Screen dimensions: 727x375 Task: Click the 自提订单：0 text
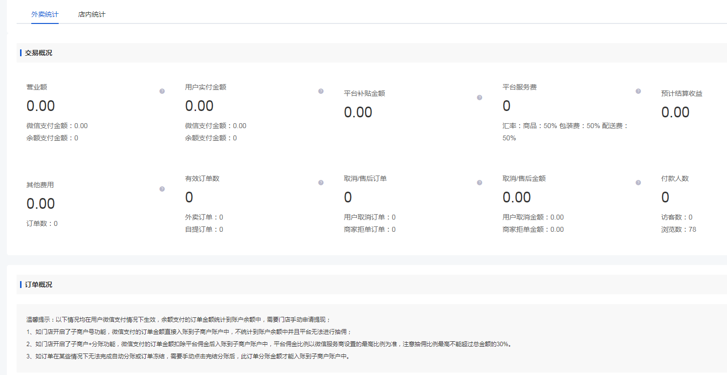(x=204, y=229)
